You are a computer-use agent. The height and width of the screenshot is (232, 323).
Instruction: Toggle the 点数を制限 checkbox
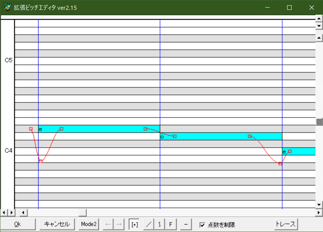tap(202, 225)
